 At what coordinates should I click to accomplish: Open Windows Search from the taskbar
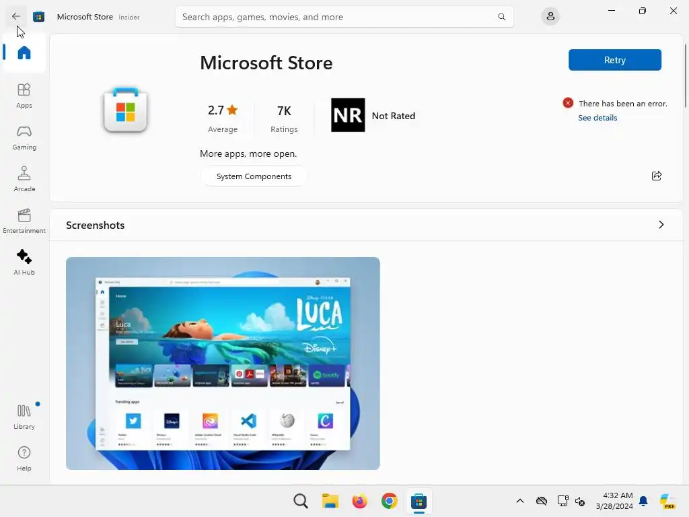coord(301,501)
